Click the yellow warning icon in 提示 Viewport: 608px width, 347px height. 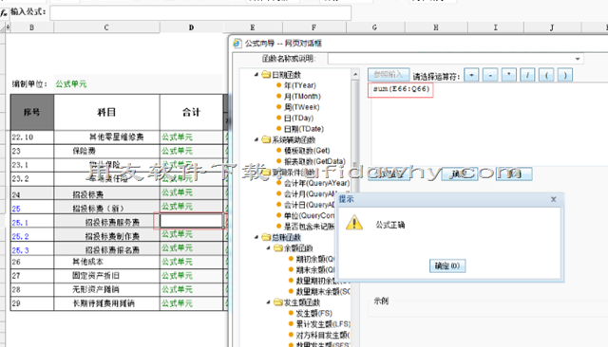click(354, 223)
